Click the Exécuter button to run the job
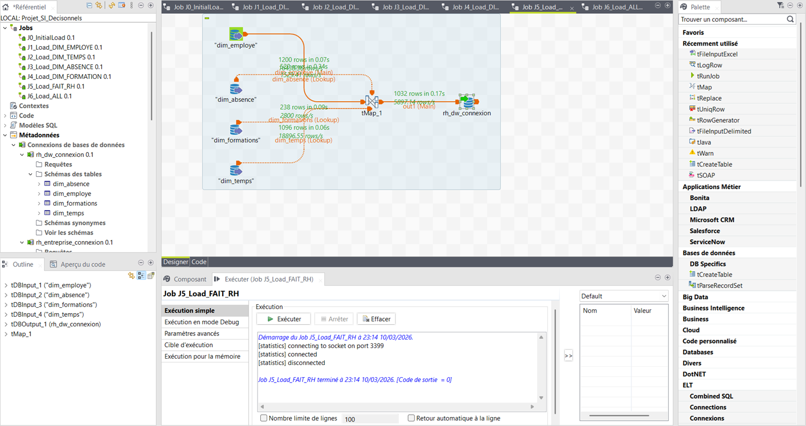806x426 pixels. [x=283, y=318]
